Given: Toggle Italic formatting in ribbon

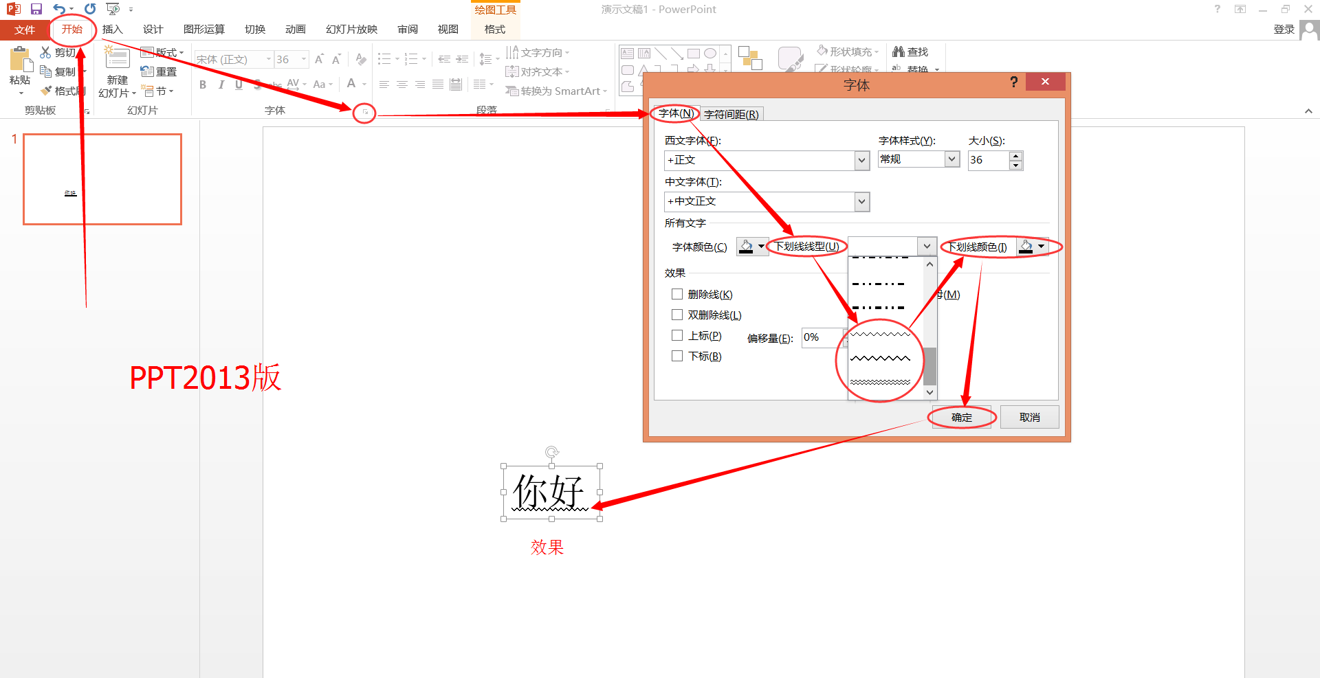Looking at the screenshot, I should pyautogui.click(x=221, y=84).
